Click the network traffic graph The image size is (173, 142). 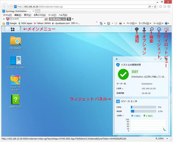click(148, 125)
